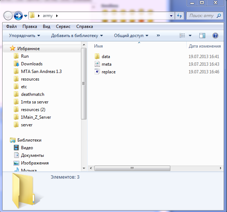Screen dimensions: 227x212
Task: Select the data folder in file list
Action: (x=106, y=57)
